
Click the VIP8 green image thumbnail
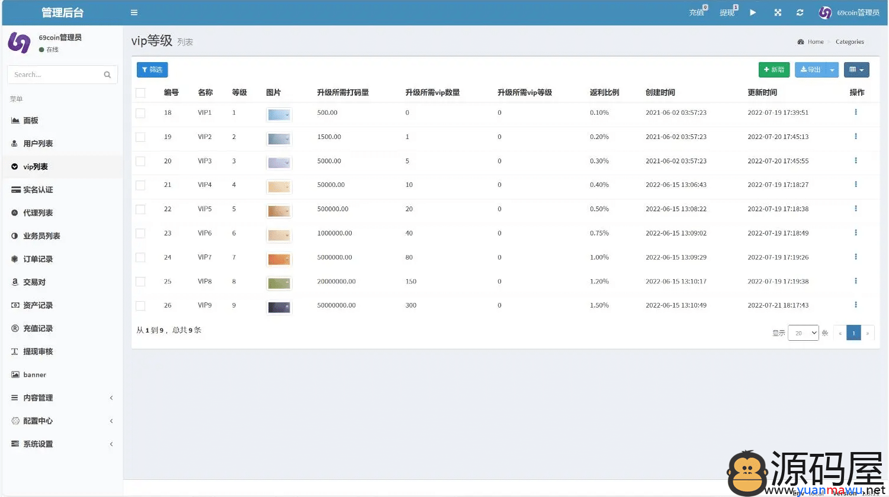(x=279, y=283)
